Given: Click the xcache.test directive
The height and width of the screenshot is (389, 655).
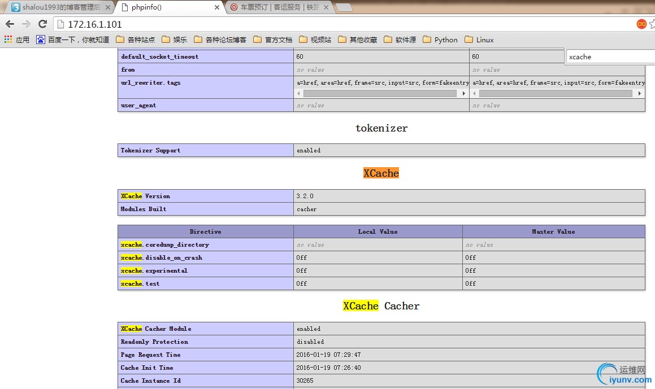Looking at the screenshot, I should (x=140, y=283).
